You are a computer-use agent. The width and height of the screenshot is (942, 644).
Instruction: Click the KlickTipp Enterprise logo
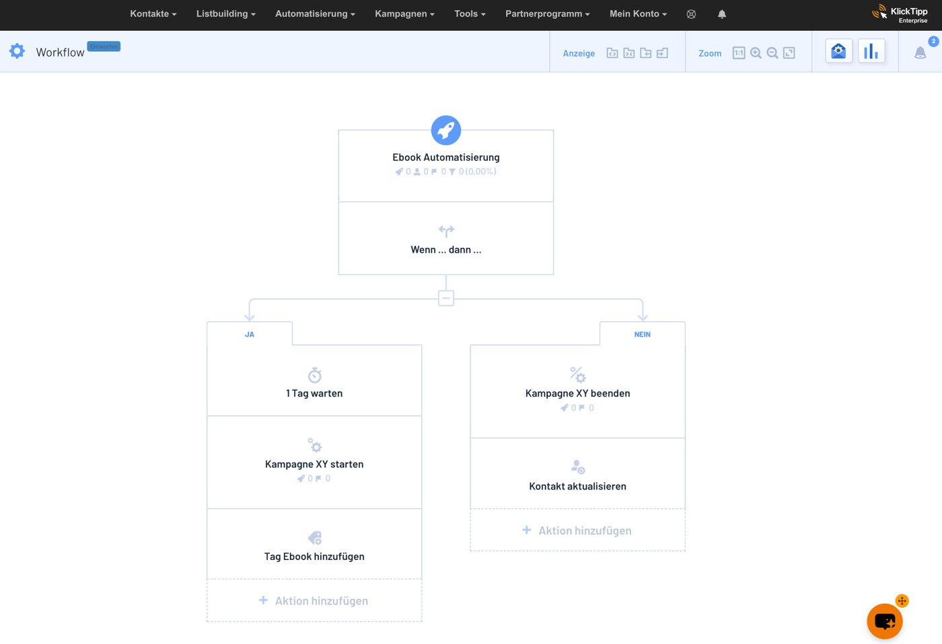click(x=900, y=14)
